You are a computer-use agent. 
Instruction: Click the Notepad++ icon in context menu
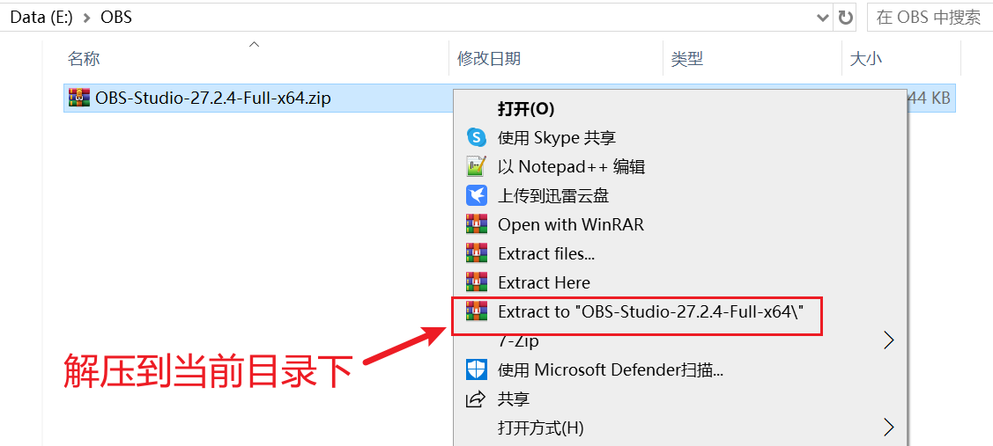click(477, 166)
